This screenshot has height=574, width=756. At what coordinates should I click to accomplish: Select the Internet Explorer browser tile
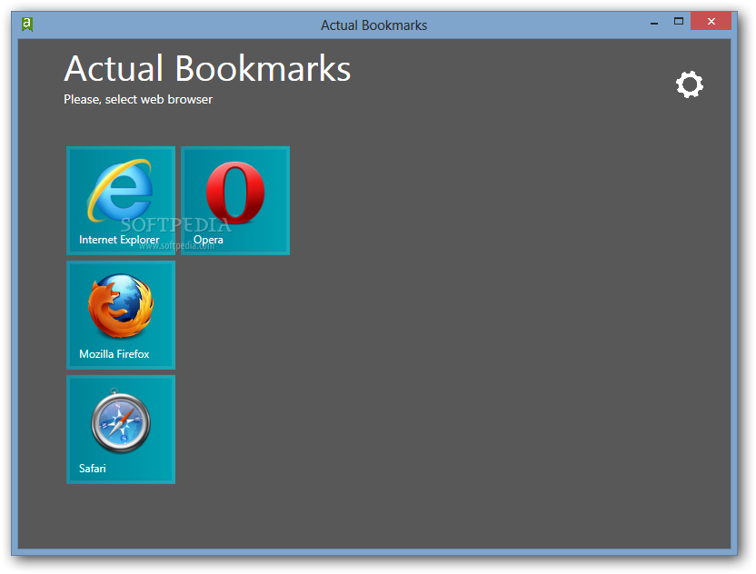point(121,201)
